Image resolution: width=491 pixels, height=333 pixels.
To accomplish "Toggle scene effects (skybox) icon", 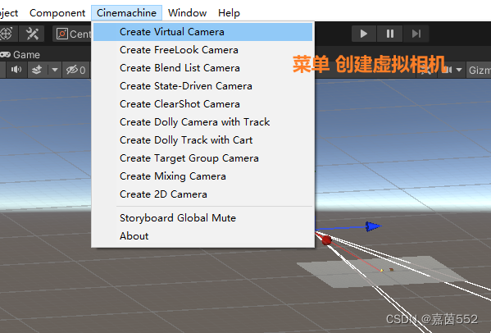I will (x=37, y=70).
